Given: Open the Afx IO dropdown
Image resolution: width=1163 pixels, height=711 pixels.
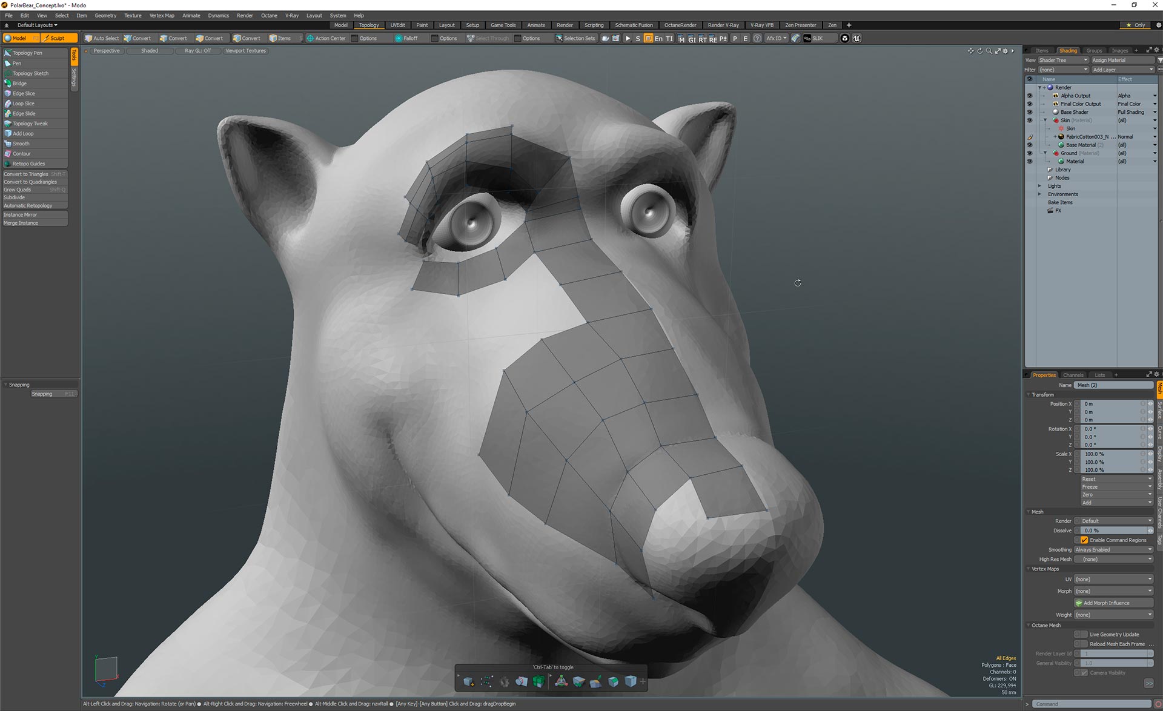Looking at the screenshot, I should point(776,38).
